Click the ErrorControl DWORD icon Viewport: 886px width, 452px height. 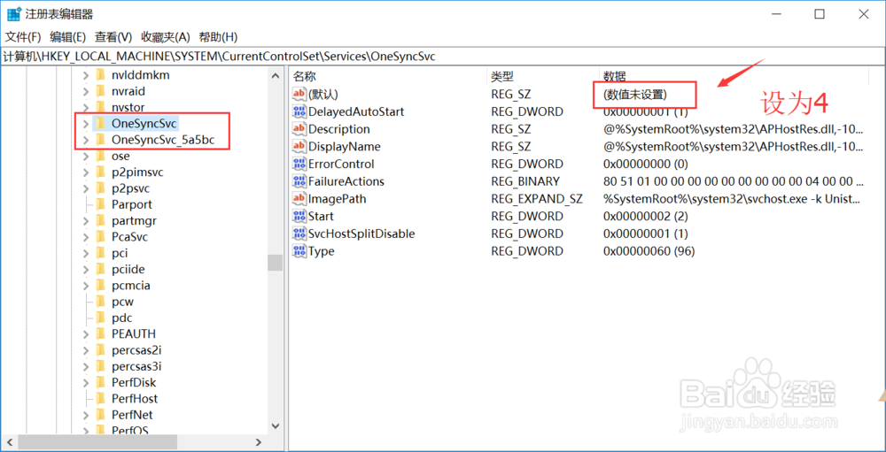point(299,165)
